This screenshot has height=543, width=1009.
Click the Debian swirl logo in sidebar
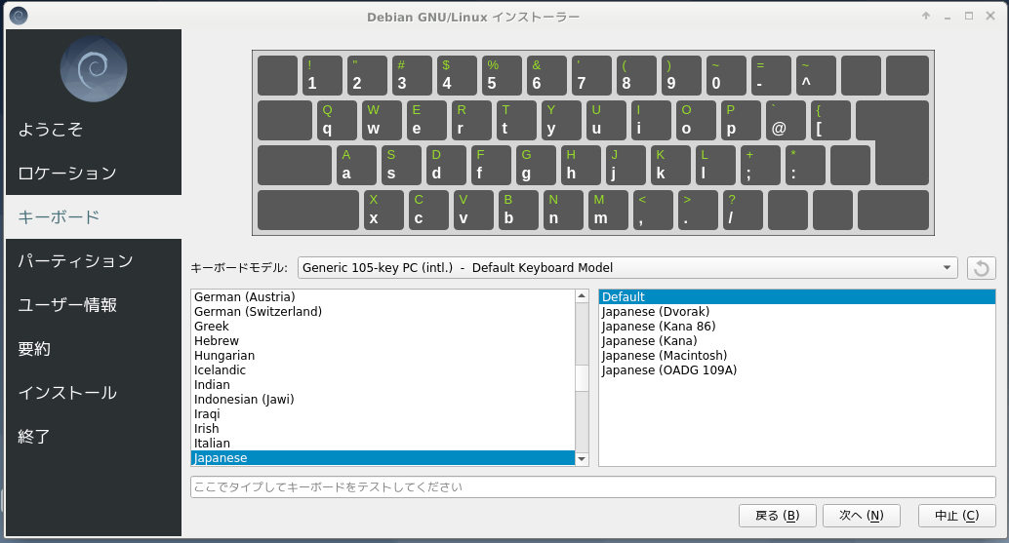94,69
